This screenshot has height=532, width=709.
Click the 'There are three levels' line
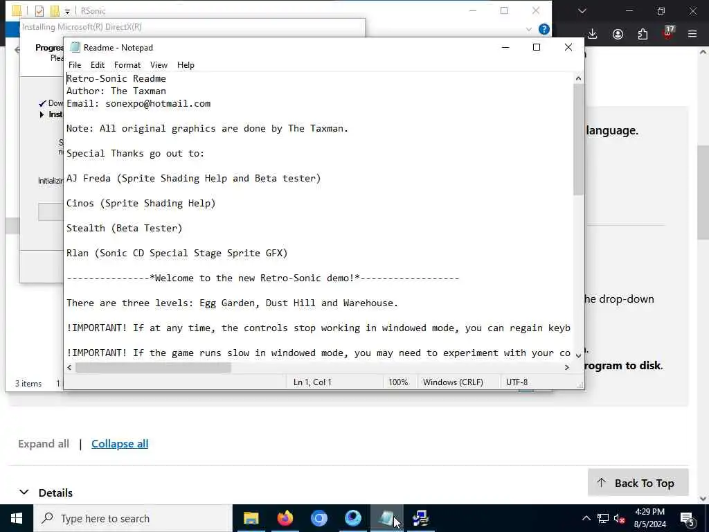[x=232, y=303]
